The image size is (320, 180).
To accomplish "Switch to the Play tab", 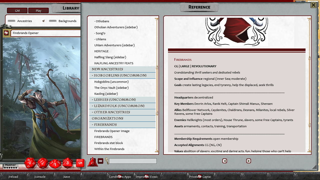I will click(x=38, y=10).
